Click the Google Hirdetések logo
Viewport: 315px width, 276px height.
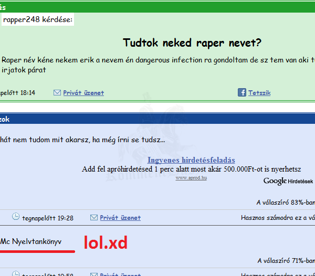pos(288,181)
